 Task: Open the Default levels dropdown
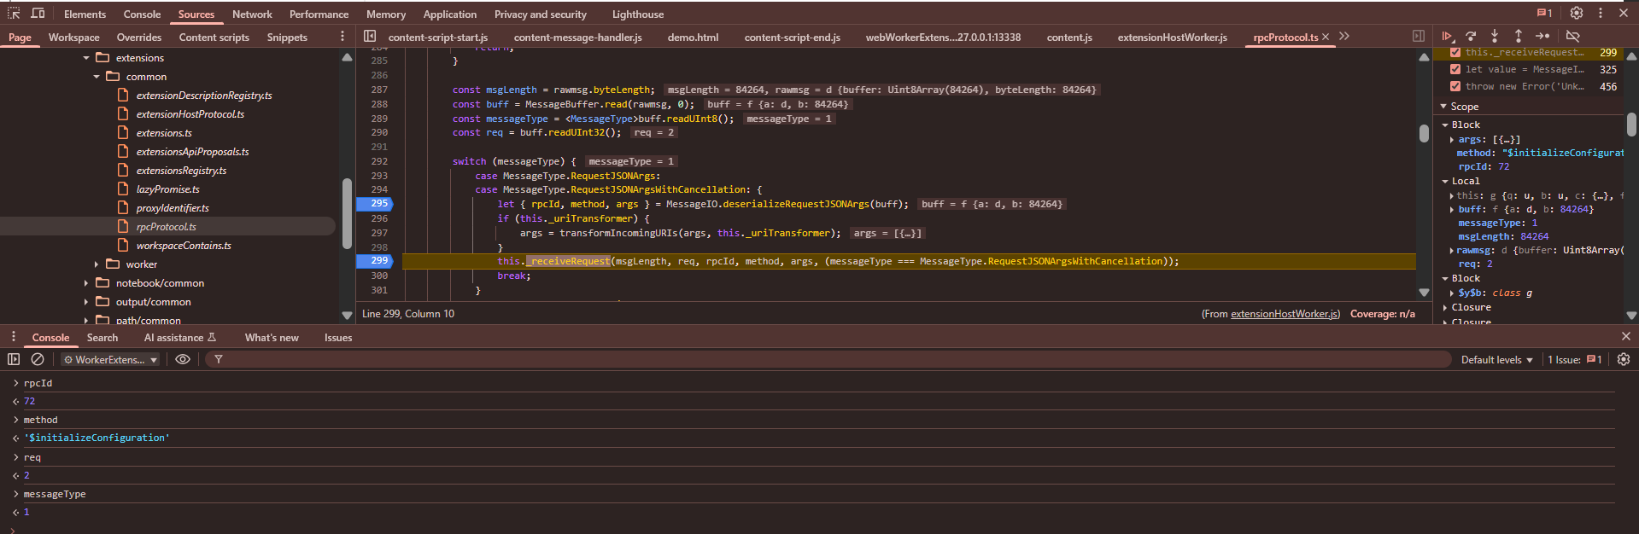pos(1496,360)
